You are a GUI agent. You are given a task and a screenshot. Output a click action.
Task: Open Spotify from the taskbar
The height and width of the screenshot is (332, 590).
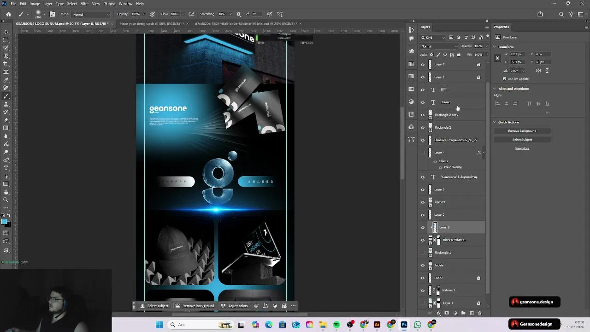coord(336,325)
